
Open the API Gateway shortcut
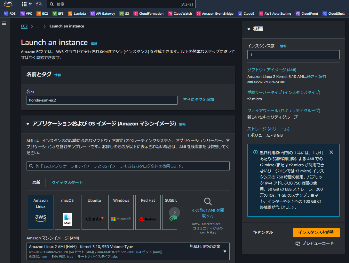(103, 13)
